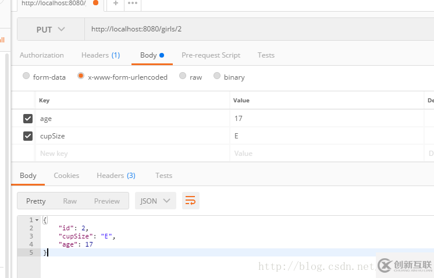Open the Pre-request Script tab
Viewport: 434px width, 278px height.
[x=211, y=55]
